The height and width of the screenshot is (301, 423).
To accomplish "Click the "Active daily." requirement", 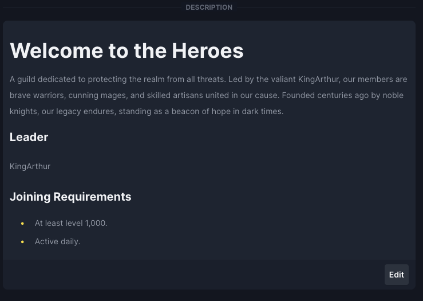I will tap(57, 241).
